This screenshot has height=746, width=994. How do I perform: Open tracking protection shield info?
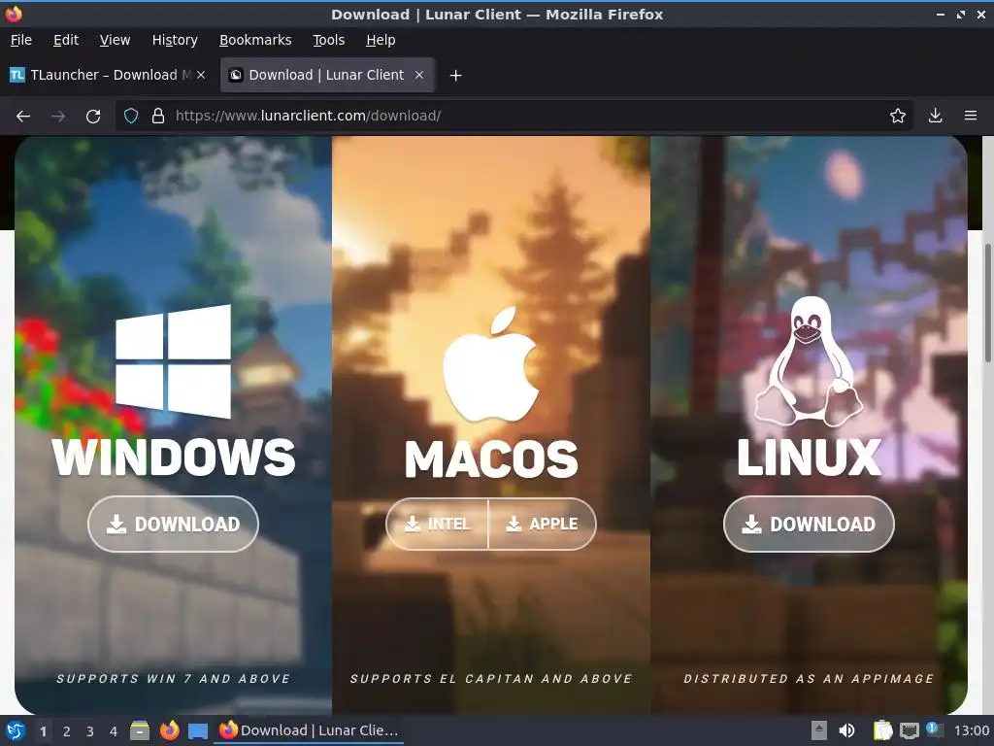131,117
